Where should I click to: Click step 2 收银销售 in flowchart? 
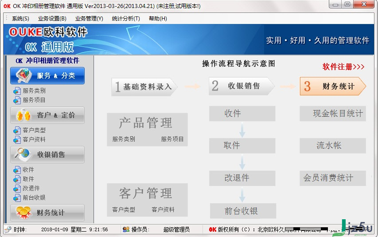tap(242, 86)
